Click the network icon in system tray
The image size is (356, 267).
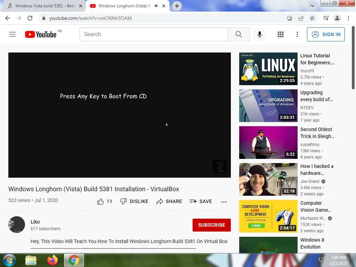[321, 260]
